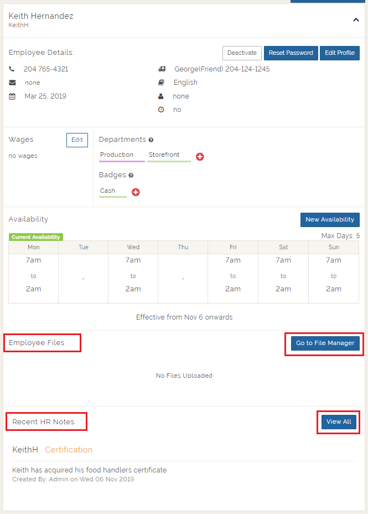Click the language book icon beside English
368x514 pixels.
click(161, 83)
